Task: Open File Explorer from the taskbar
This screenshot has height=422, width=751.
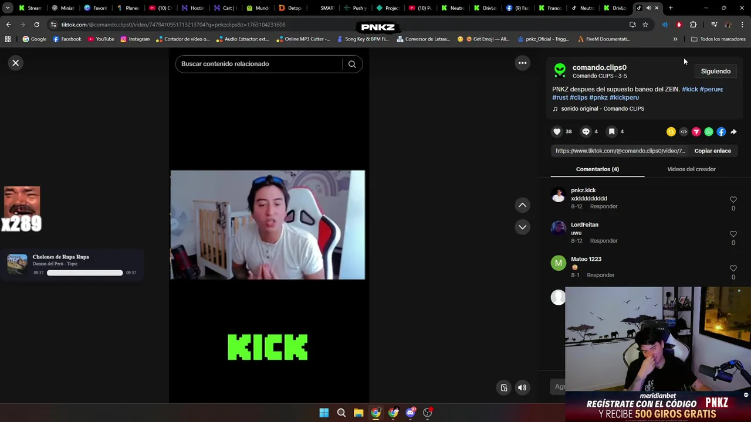Action: pos(358,413)
